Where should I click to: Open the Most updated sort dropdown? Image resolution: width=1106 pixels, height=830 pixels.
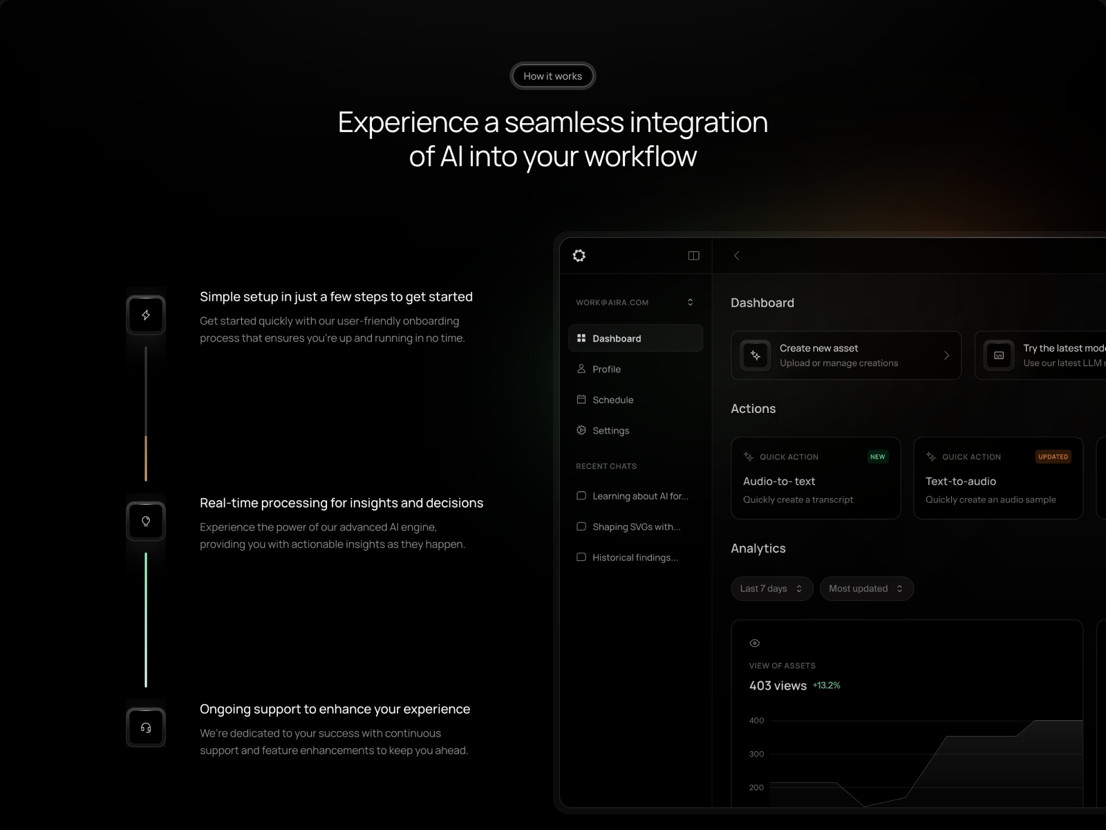tap(866, 588)
